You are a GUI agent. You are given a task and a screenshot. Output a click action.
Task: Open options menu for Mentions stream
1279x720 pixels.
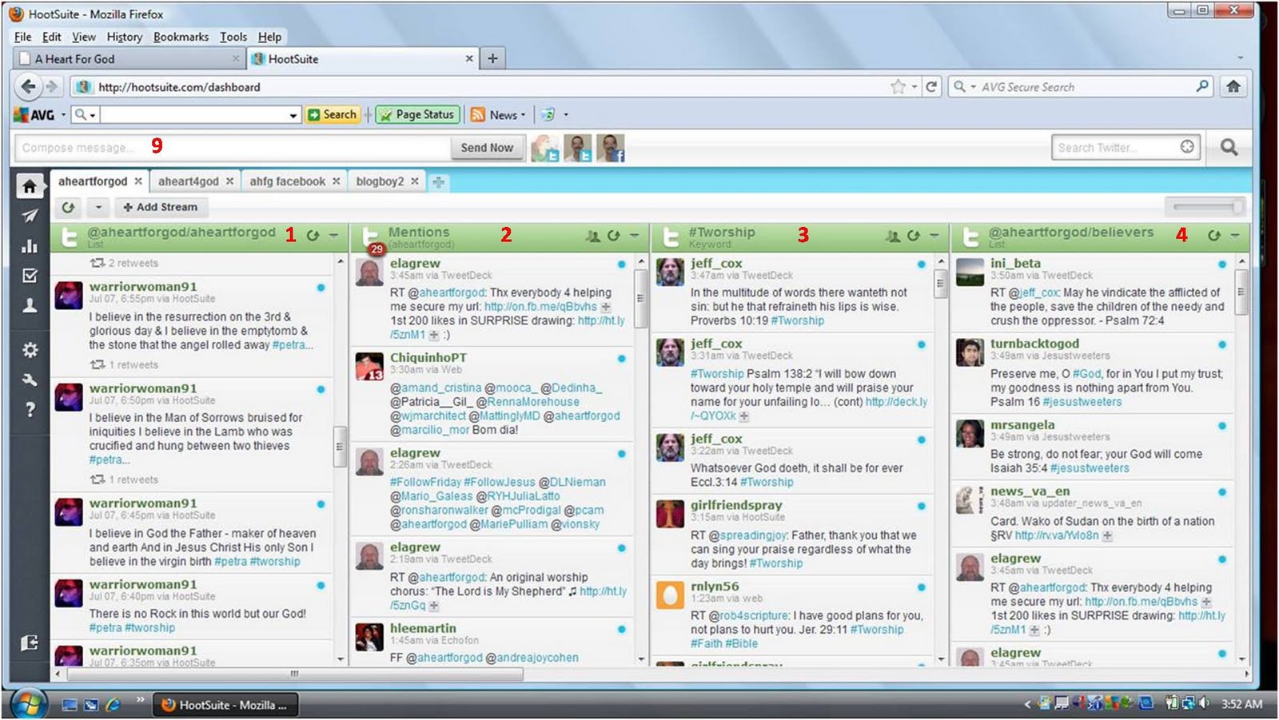tap(634, 236)
